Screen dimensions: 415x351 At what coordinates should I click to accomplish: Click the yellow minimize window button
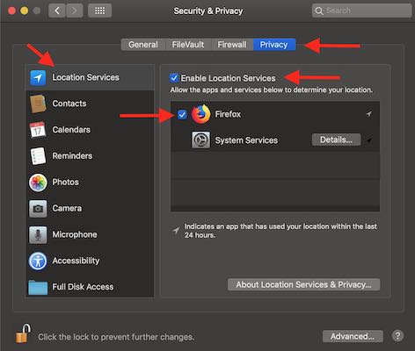(x=25, y=11)
